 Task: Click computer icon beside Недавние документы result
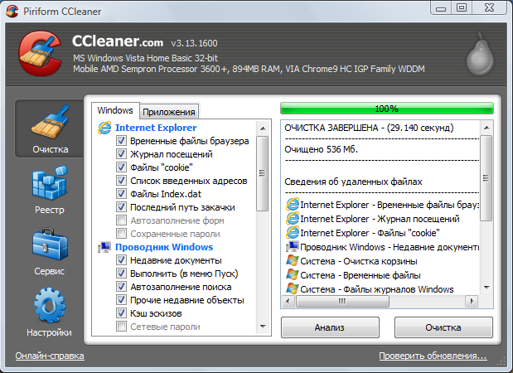[x=293, y=247]
